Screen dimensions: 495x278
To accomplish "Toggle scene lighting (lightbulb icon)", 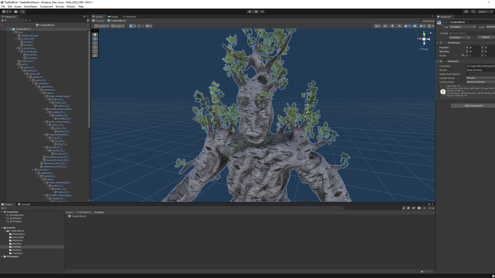I will coord(392,26).
